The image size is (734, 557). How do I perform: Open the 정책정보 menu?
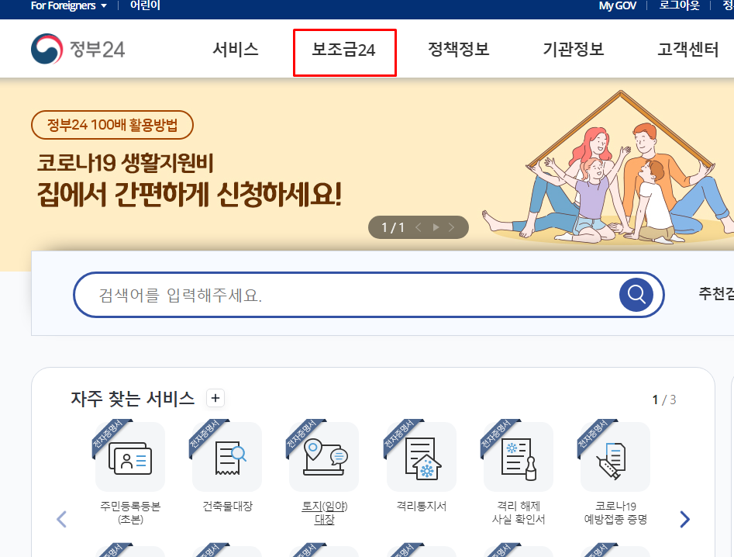tap(458, 49)
